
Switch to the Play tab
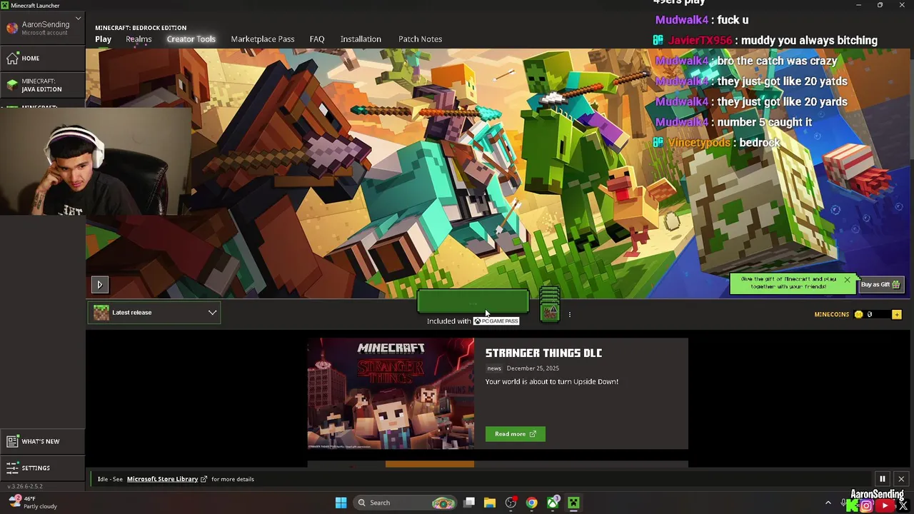click(x=103, y=39)
